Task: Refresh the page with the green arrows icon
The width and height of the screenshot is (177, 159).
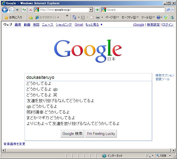Action: coord(24,10)
